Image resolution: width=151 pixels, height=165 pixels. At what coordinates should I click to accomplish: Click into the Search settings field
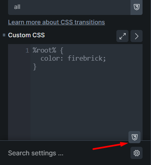click(x=68, y=153)
